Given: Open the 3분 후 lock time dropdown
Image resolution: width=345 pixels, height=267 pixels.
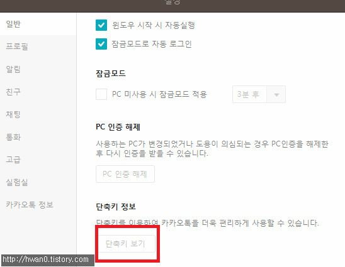Looking at the screenshot, I should click(259, 94).
